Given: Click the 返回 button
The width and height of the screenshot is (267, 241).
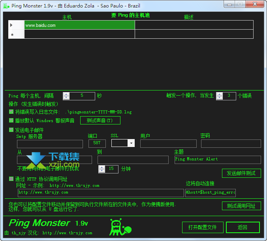Looking at the screenshot, I should click(x=243, y=227).
